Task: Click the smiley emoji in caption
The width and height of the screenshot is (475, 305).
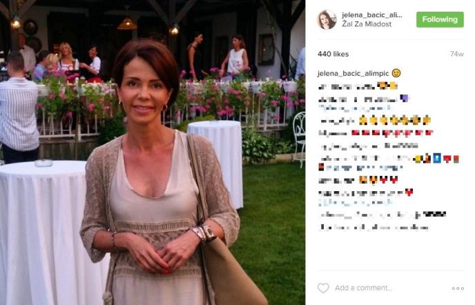Action: pyautogui.click(x=396, y=73)
